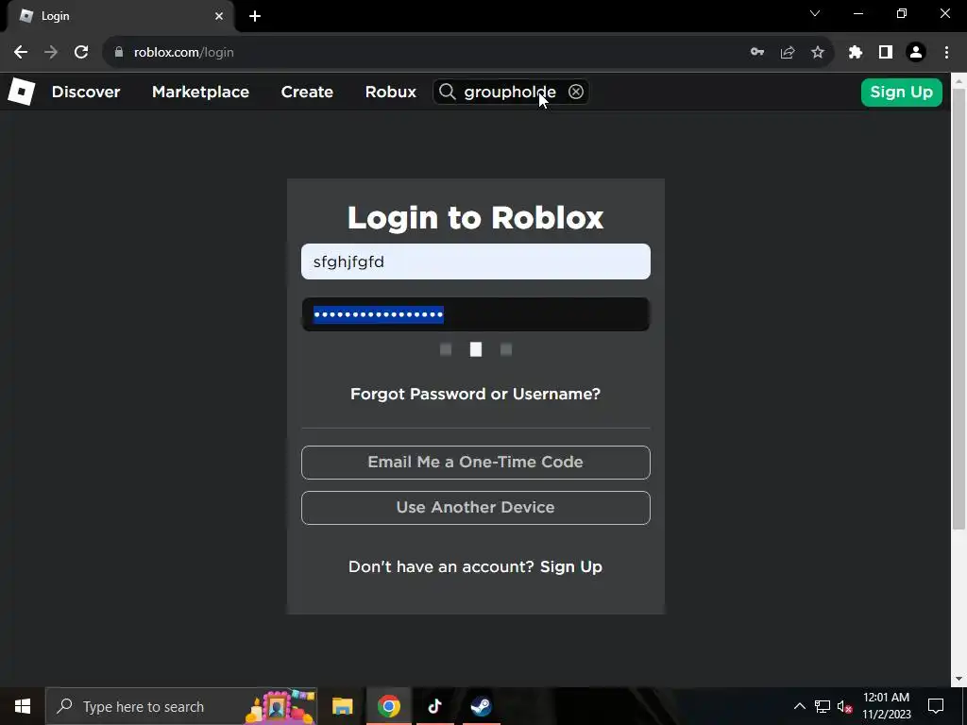Screen dimensions: 967x725
Task: Click Use Another Device button
Action: pos(476,507)
